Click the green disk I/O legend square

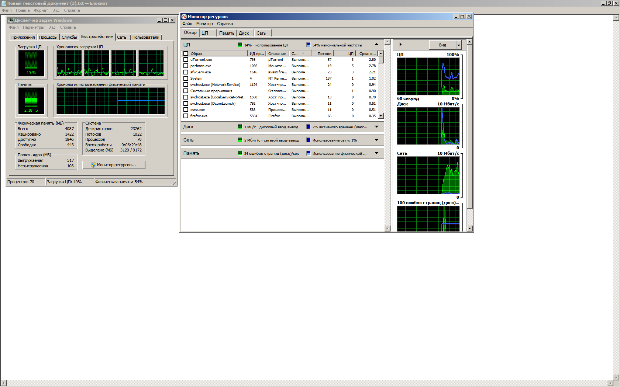coord(240,127)
